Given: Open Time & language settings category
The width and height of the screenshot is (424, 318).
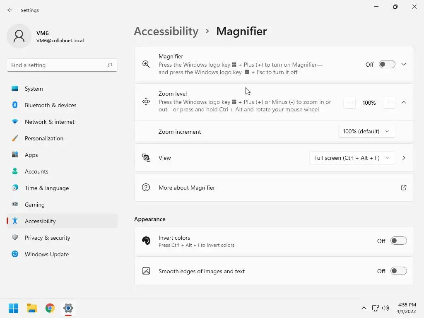Looking at the screenshot, I should point(47,188).
